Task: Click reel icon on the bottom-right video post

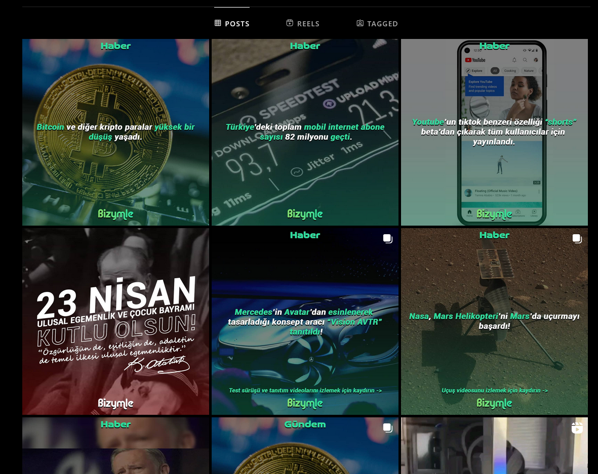Action: point(577,428)
